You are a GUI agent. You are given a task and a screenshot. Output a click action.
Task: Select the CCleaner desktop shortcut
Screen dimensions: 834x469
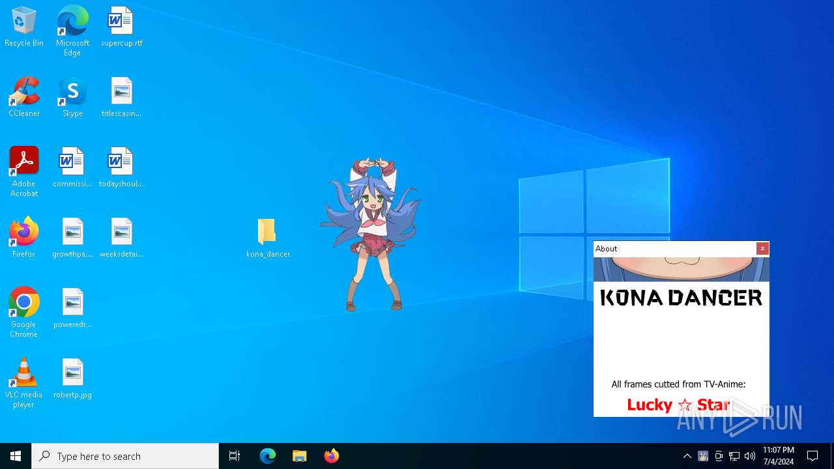coord(24,97)
